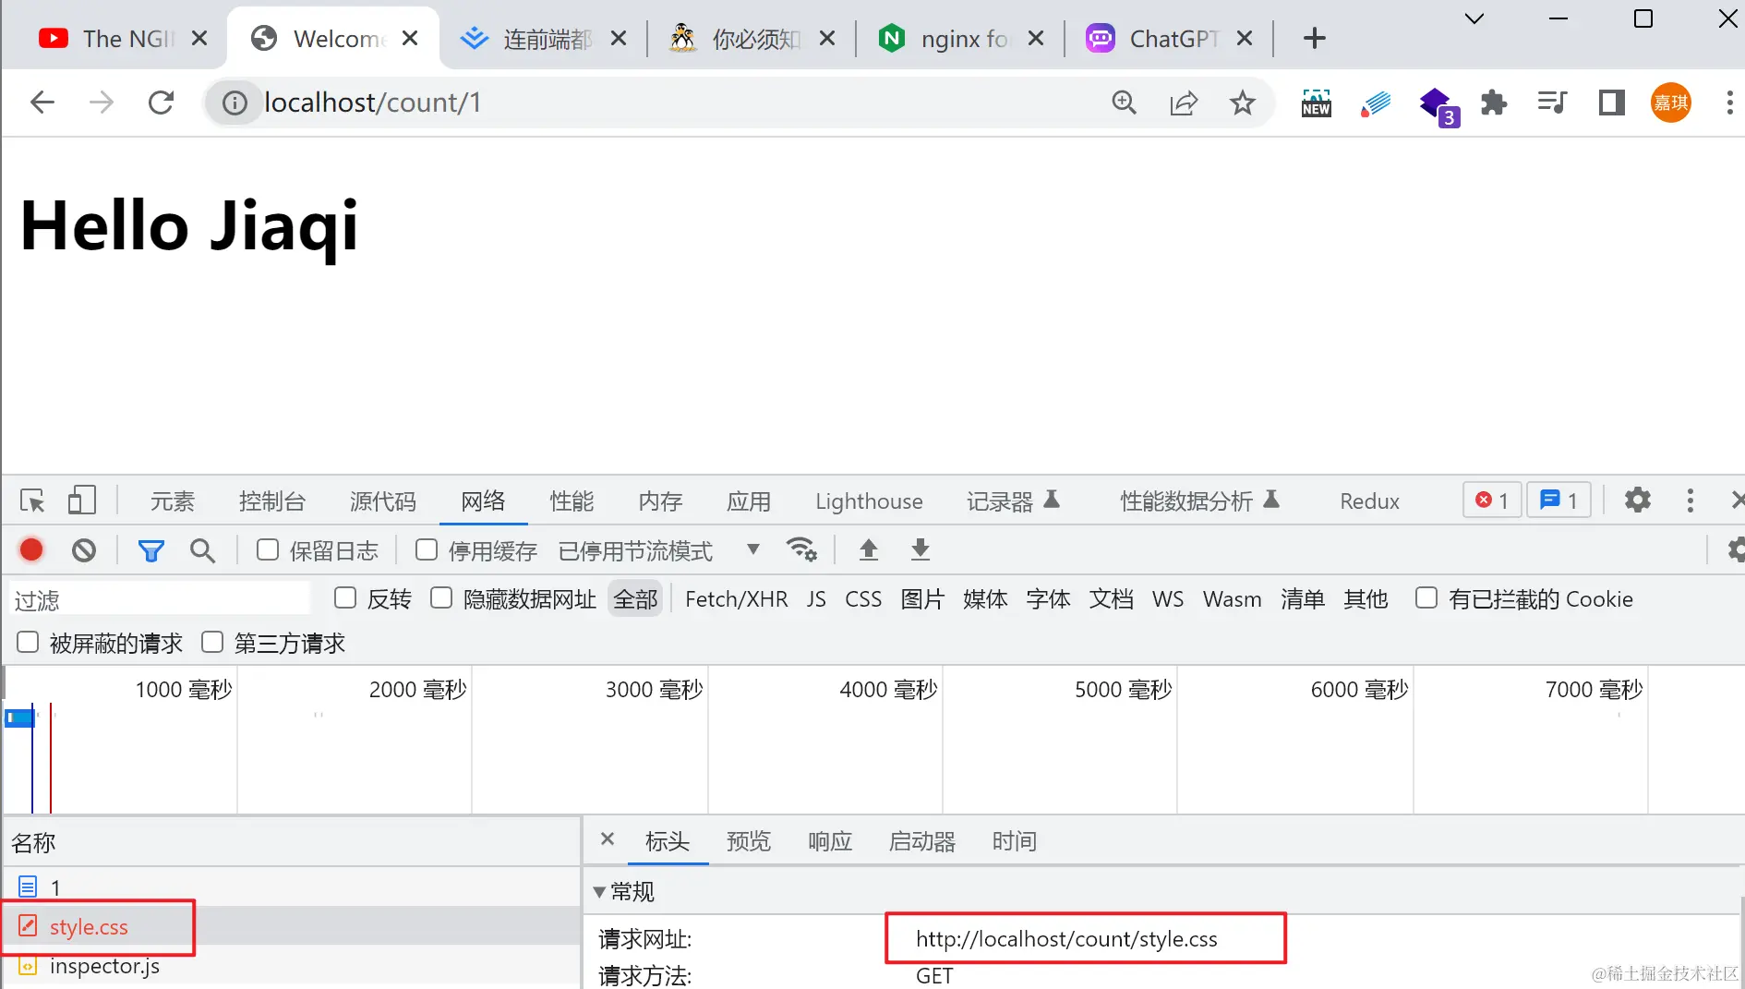1745x989 pixels.
Task: Open the orange profile avatar
Action: [1670, 103]
